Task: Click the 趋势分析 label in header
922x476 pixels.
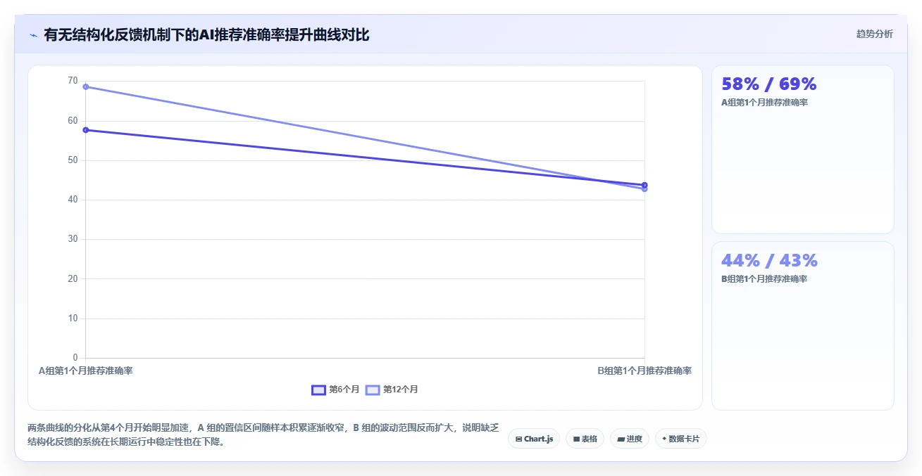Action: (874, 34)
